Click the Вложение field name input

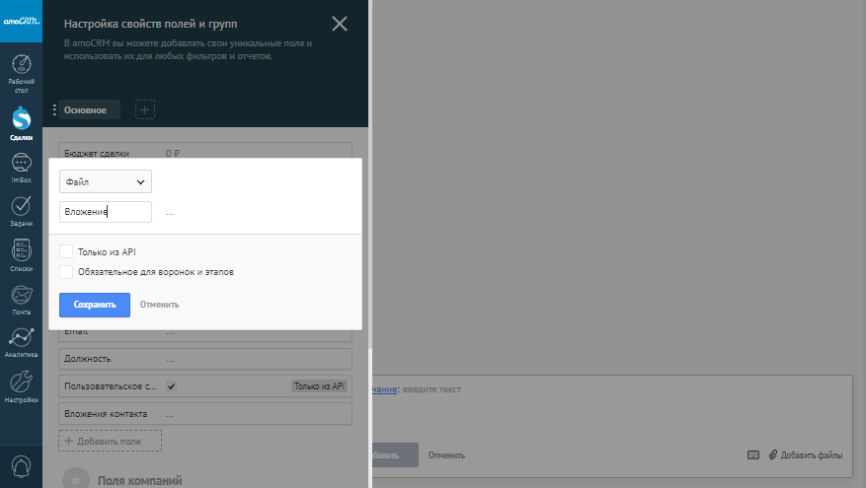coord(105,211)
